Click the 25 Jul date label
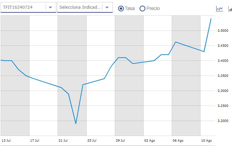 [92, 141]
